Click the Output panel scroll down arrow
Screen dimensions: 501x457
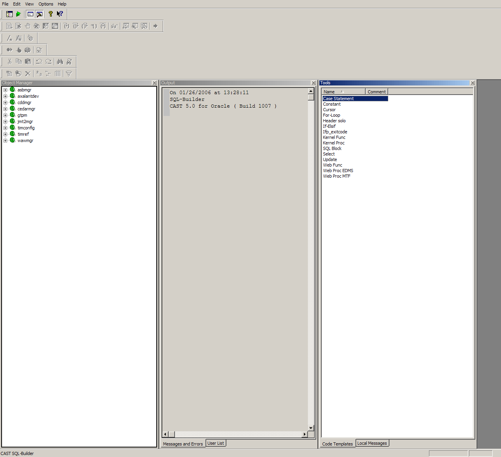(x=311, y=428)
